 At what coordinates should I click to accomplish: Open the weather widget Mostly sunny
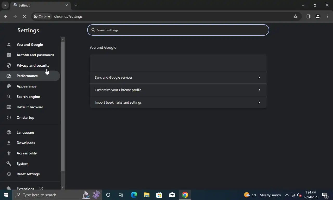262,195
